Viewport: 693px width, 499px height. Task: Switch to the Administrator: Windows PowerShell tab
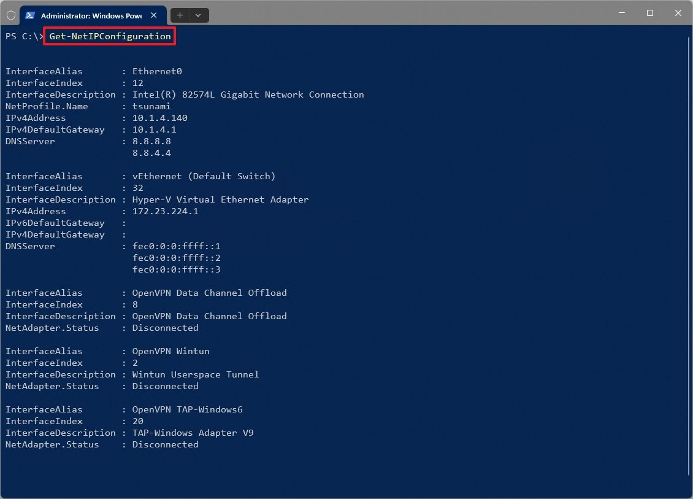(x=92, y=15)
